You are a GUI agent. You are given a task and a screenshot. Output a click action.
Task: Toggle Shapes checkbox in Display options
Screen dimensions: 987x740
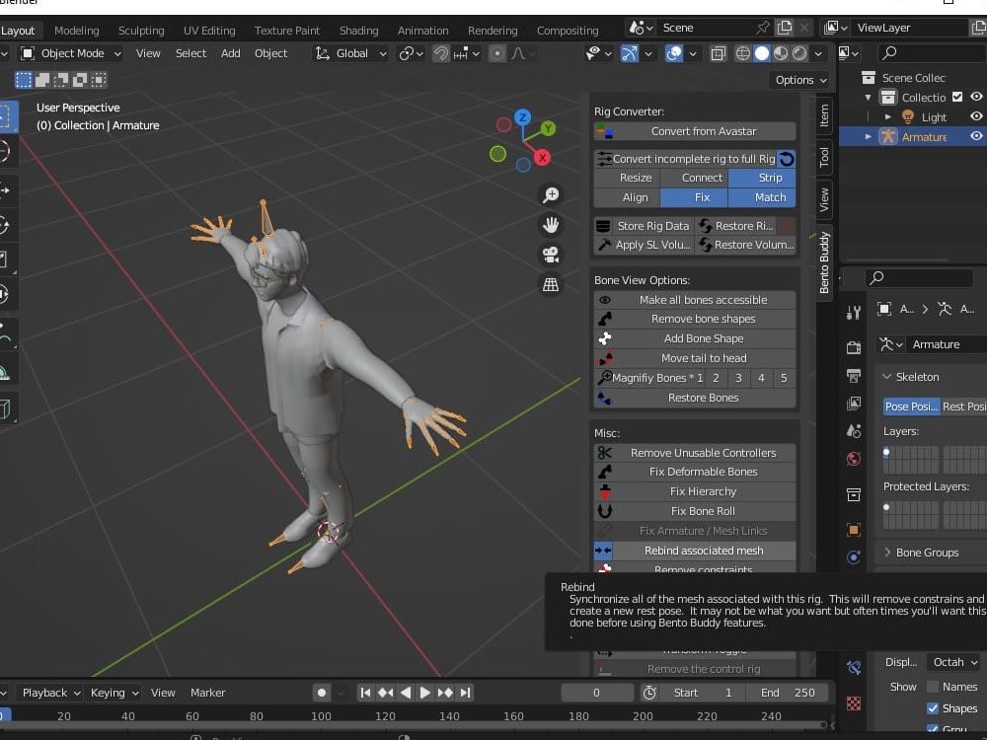932,708
